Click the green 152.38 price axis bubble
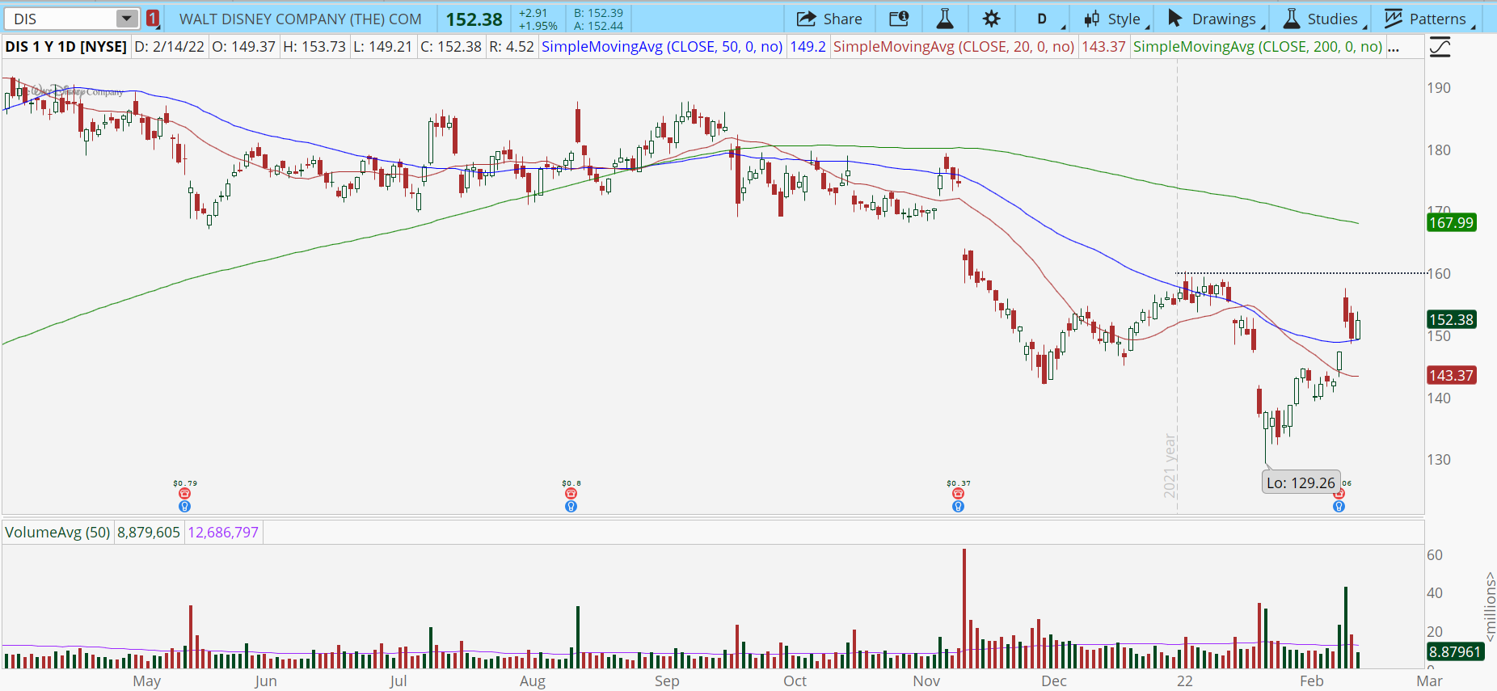Screen dimensions: 1497x691 click(1452, 320)
